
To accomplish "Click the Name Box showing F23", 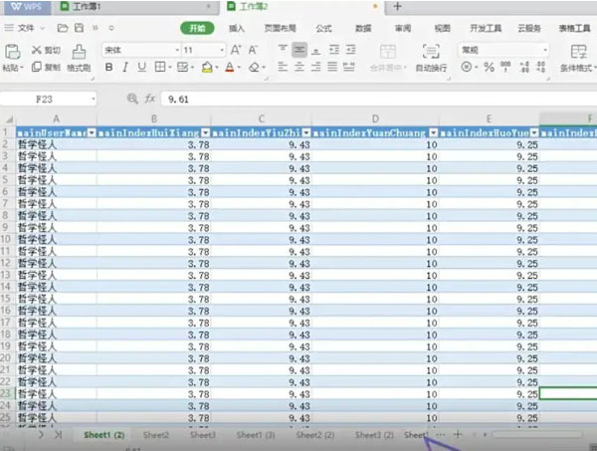I will (x=50, y=100).
